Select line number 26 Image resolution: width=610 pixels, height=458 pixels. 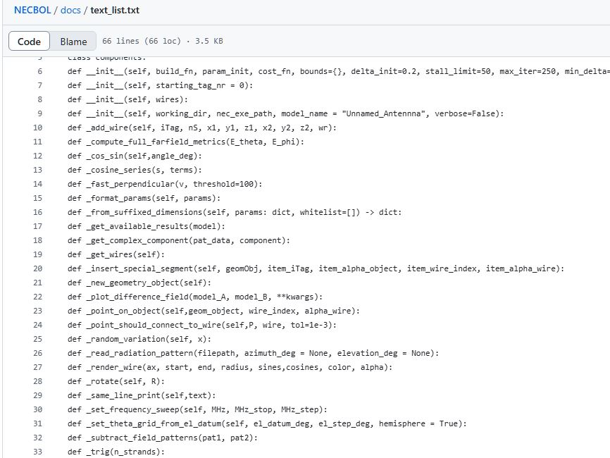click(x=38, y=353)
